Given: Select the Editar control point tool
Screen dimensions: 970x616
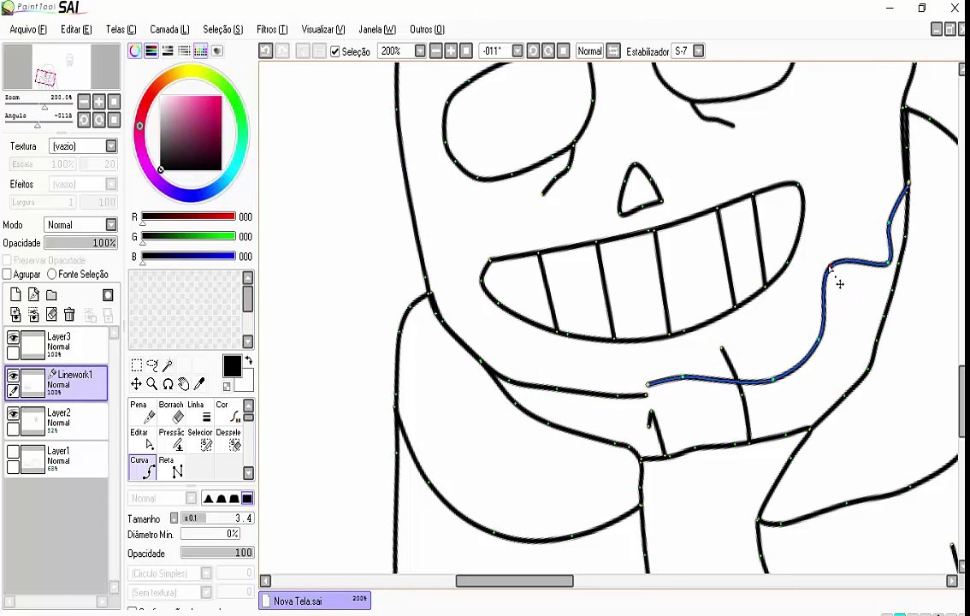Looking at the screenshot, I should pos(142,440).
